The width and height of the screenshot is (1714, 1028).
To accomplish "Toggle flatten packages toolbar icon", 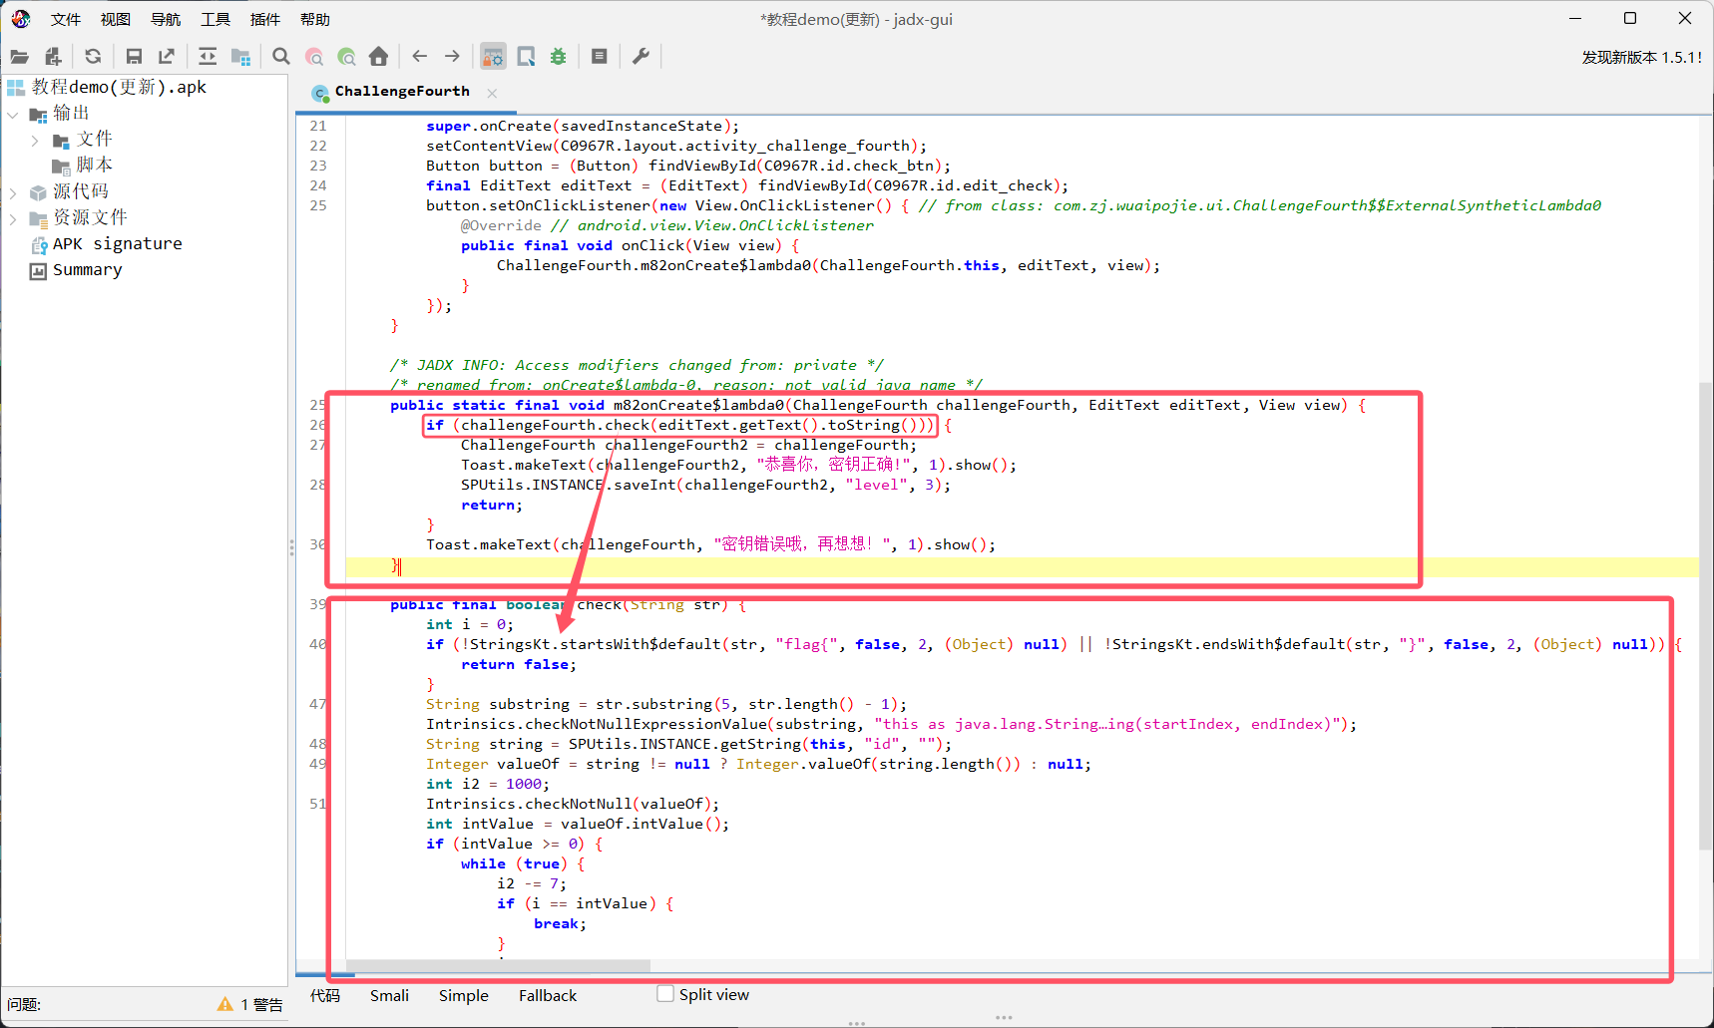I will click(240, 57).
